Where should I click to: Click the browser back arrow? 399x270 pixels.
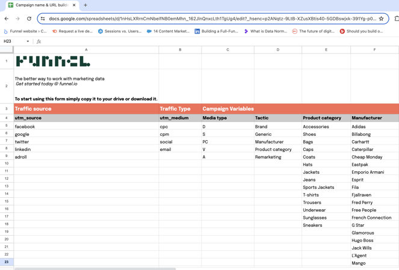pyautogui.click(x=7, y=19)
